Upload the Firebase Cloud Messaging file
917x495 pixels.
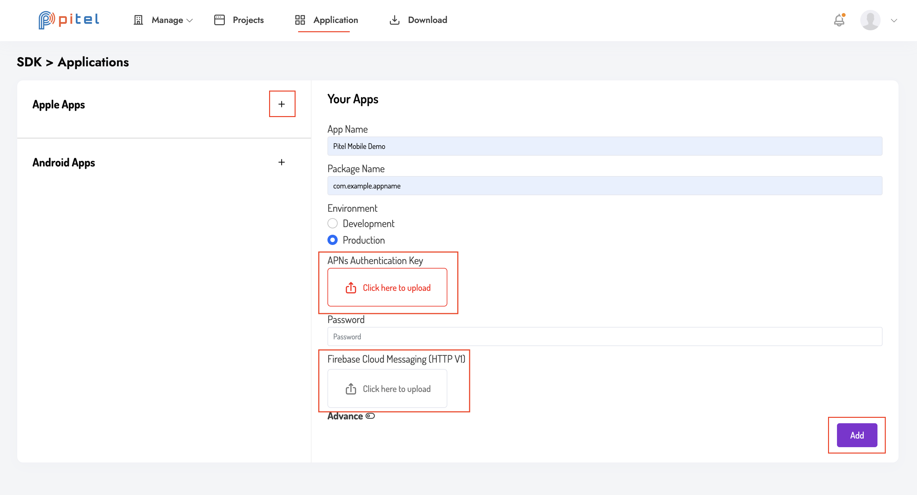387,388
